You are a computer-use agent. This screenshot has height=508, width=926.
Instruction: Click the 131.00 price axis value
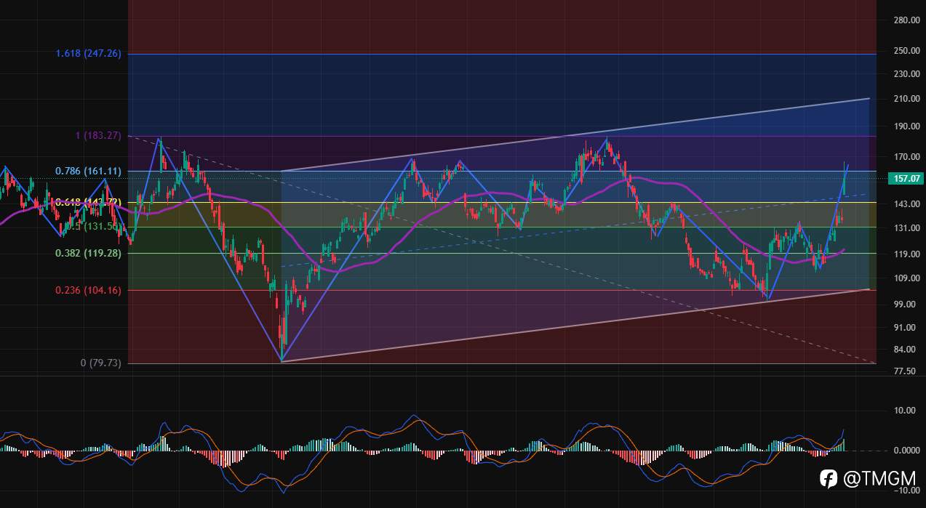(906, 228)
